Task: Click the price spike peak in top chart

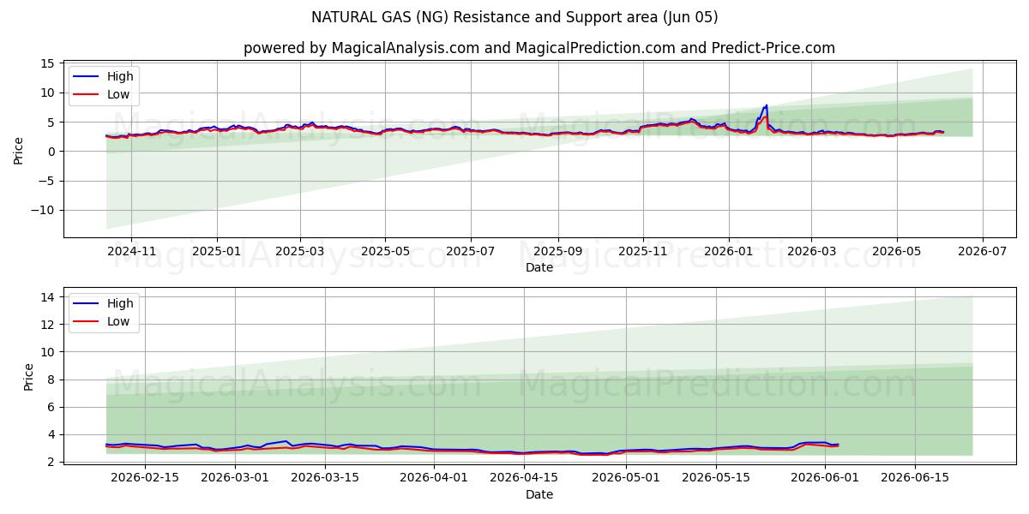Action: point(766,105)
